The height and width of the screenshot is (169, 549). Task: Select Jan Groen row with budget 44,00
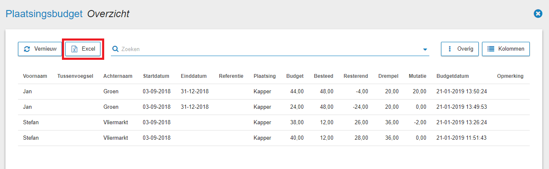tap(274, 92)
